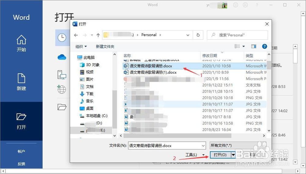Close the 打开 file dialog
The image size is (306, 174).
(267, 24)
